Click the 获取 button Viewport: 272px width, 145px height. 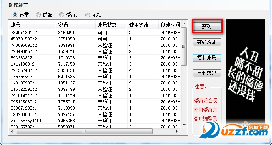pos(207,26)
